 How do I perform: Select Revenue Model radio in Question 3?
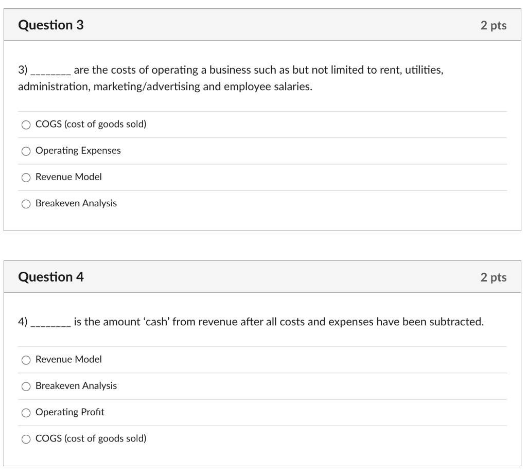click(26, 177)
